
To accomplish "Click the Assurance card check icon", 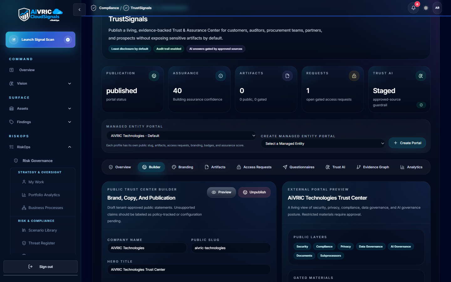I will coord(220,76).
